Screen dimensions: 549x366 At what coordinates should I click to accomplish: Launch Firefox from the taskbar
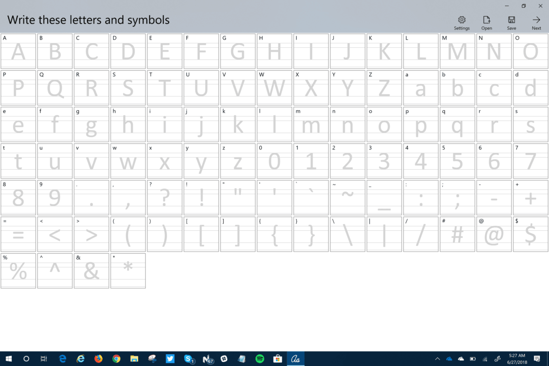(x=98, y=359)
